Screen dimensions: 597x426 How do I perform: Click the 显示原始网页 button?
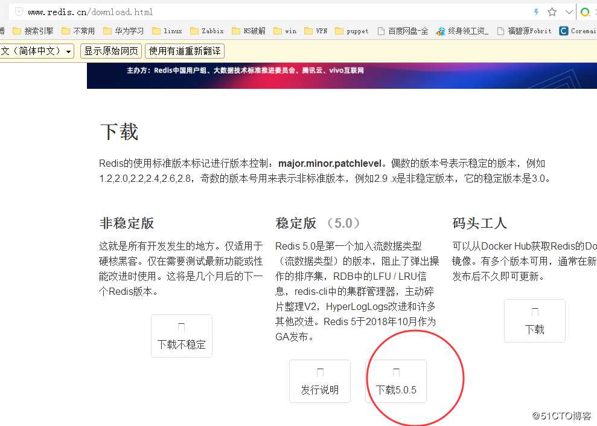[111, 51]
